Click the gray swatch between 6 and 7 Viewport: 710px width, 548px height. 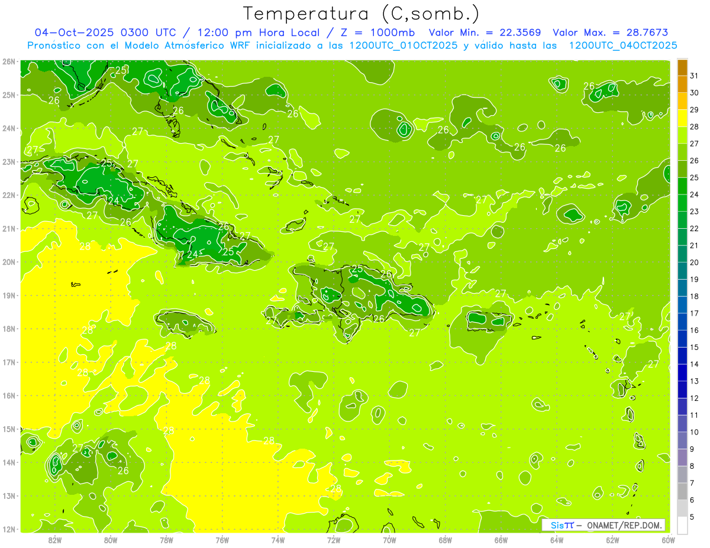[682, 491]
